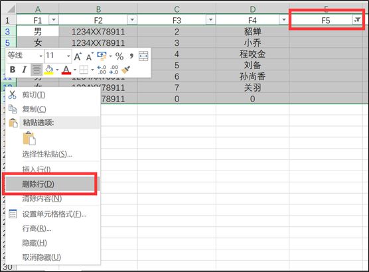Click the format cells icon
The image size is (369, 272).
pos(13,214)
